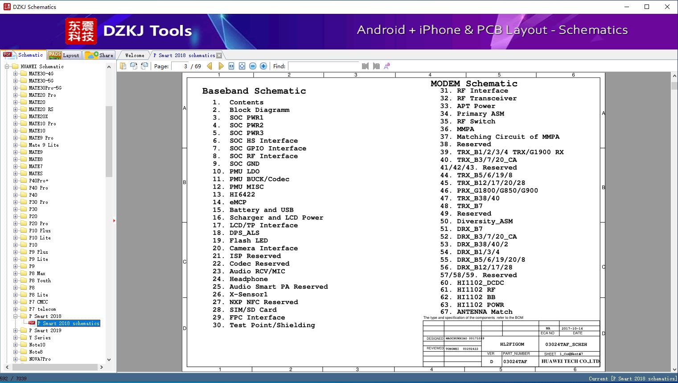Image resolution: width=678 pixels, height=383 pixels.
Task: Expand the MATE20 Pro folder
Action: tap(15, 95)
